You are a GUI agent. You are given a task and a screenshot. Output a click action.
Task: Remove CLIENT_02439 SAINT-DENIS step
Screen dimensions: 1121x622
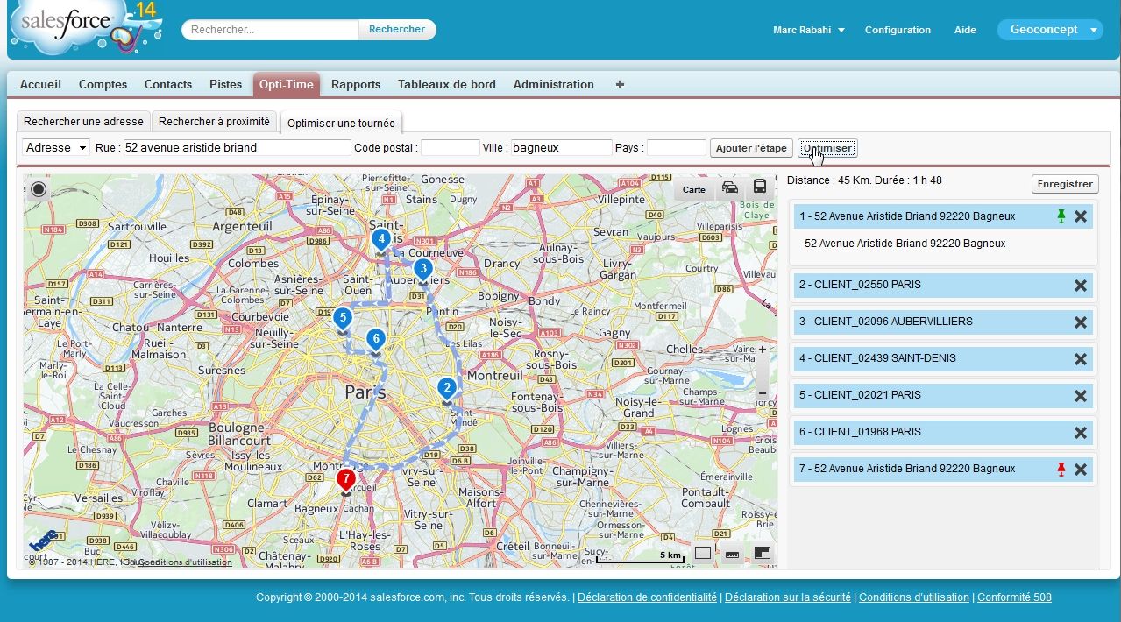click(x=1081, y=359)
